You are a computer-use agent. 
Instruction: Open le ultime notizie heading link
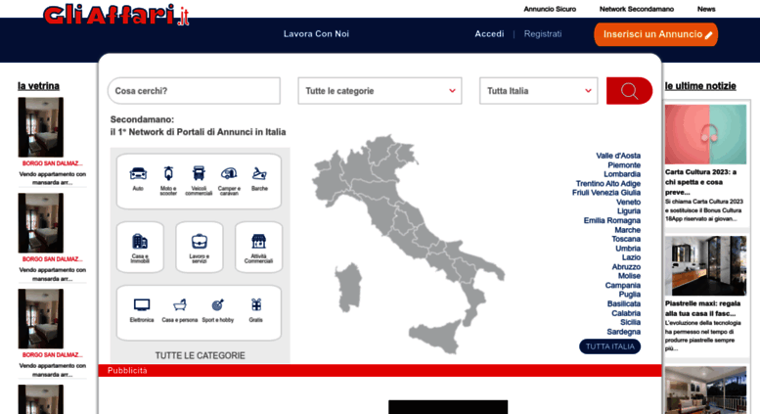pos(700,86)
